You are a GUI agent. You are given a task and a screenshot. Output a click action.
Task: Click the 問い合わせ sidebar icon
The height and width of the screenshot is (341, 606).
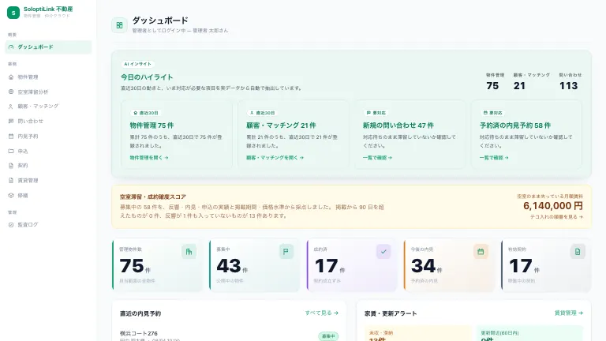coord(11,122)
